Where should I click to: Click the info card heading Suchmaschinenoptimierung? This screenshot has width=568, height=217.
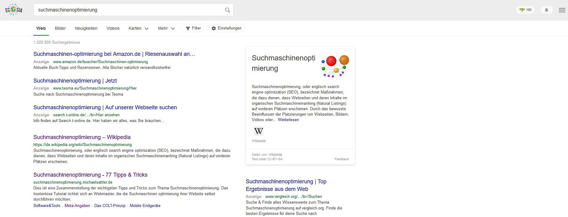click(x=283, y=63)
